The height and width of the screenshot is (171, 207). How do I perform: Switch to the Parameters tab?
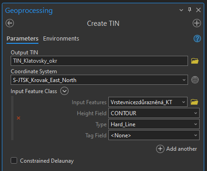click(23, 39)
